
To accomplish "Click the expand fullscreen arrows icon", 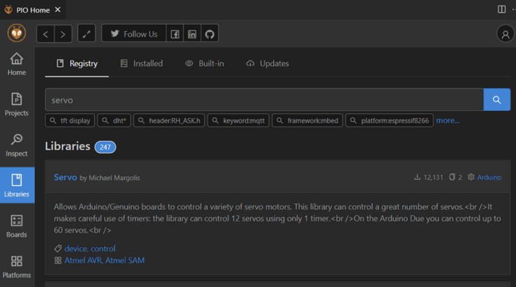I will 87,34.
